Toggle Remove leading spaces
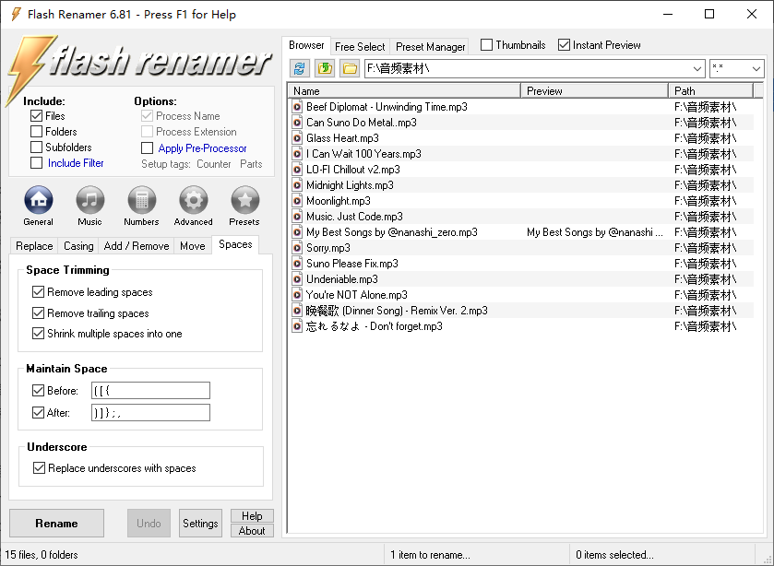 click(38, 292)
